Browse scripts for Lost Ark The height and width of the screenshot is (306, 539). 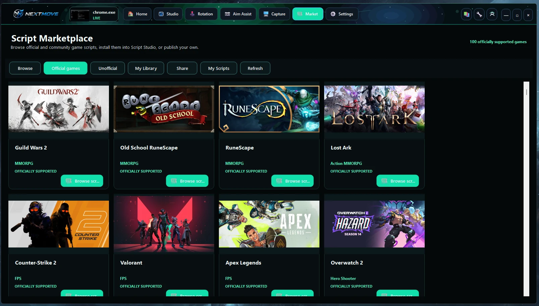pyautogui.click(x=398, y=181)
